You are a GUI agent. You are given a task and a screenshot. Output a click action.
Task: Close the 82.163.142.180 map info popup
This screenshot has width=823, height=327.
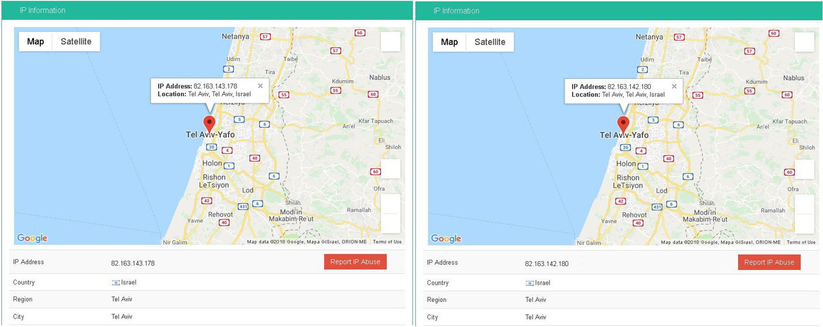click(674, 86)
